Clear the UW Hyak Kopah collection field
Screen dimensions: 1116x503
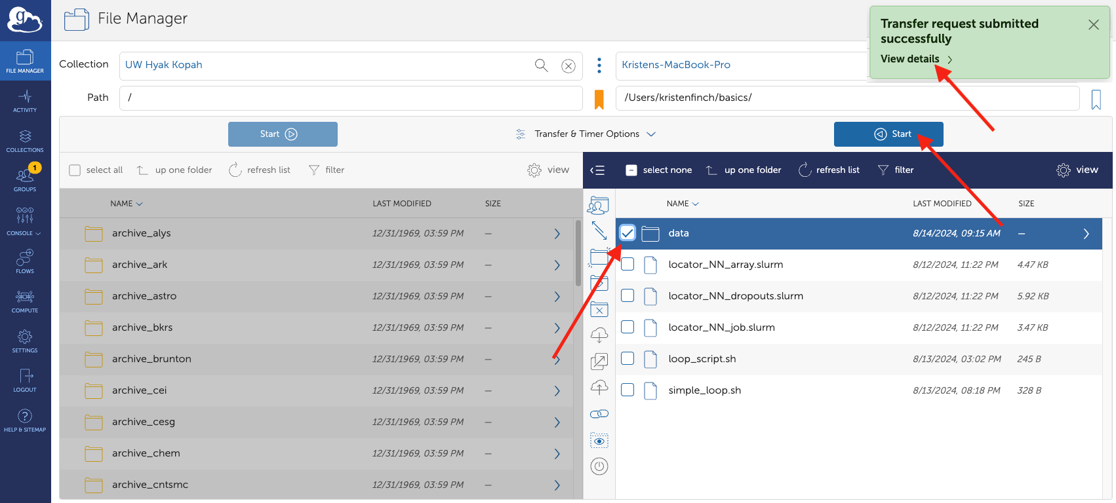pos(568,65)
